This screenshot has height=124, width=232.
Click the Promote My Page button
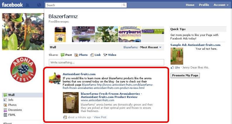(185, 75)
